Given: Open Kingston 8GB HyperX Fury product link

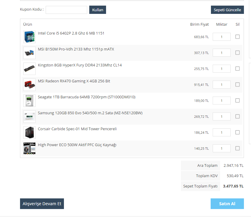Looking at the screenshot, I should [80, 65].
